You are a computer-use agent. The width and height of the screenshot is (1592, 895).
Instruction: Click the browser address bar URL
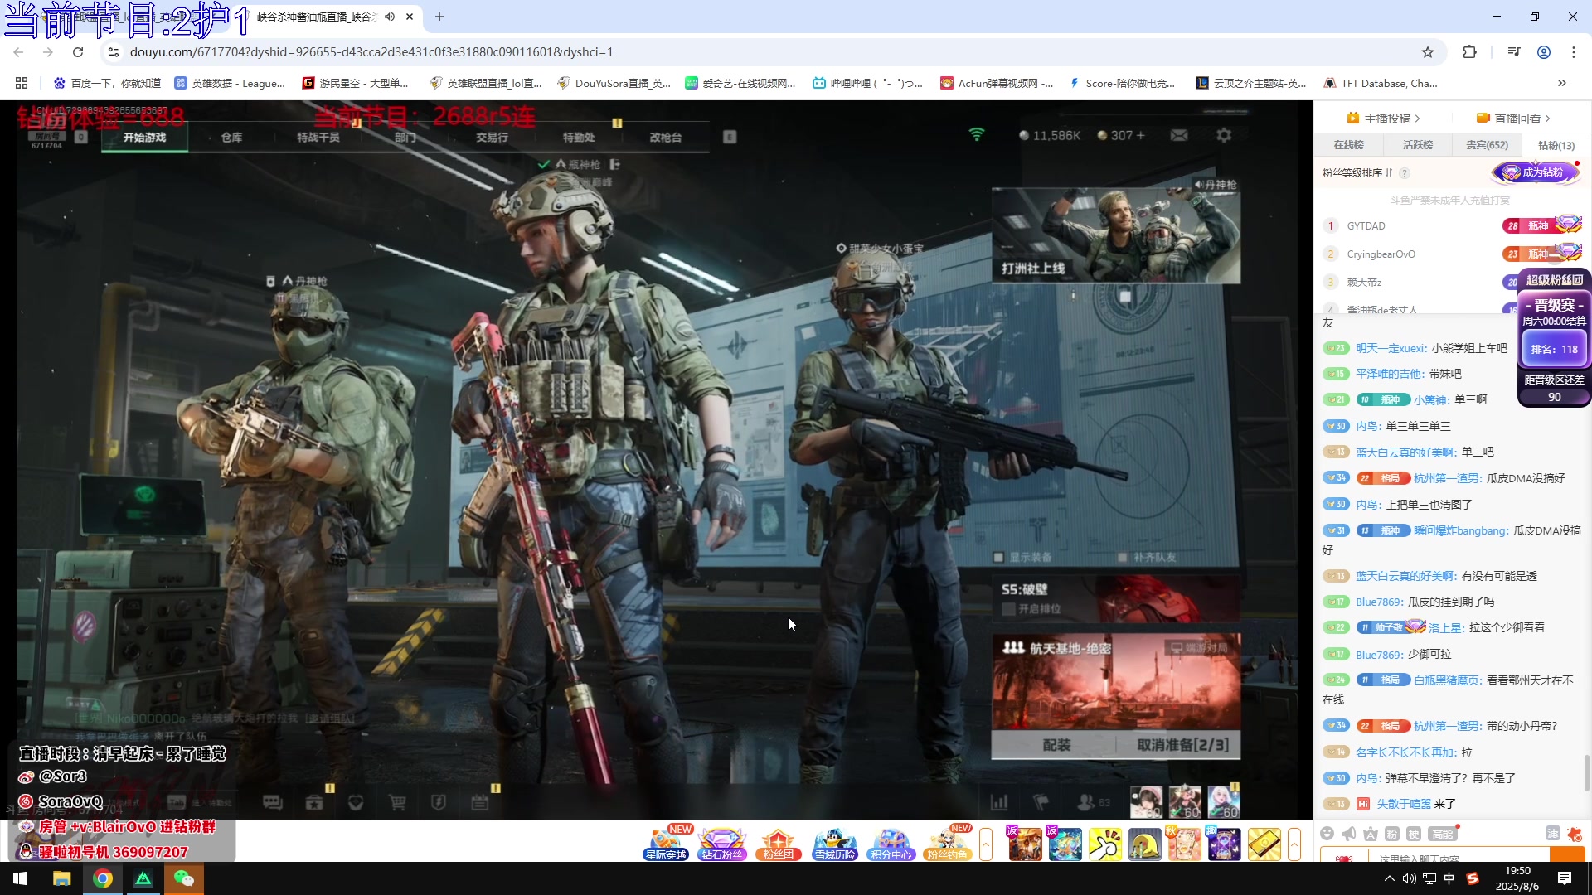(x=371, y=52)
